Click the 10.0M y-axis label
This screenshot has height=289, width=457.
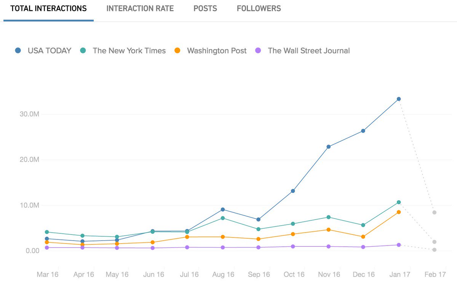tap(29, 205)
